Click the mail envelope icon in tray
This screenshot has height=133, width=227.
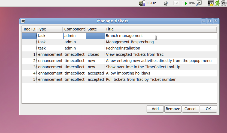coord(176,3)
